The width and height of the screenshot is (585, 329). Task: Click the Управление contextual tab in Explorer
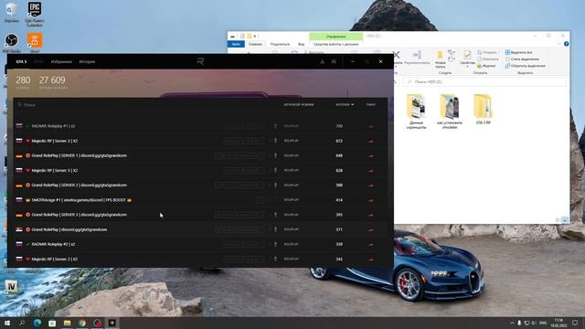click(335, 37)
